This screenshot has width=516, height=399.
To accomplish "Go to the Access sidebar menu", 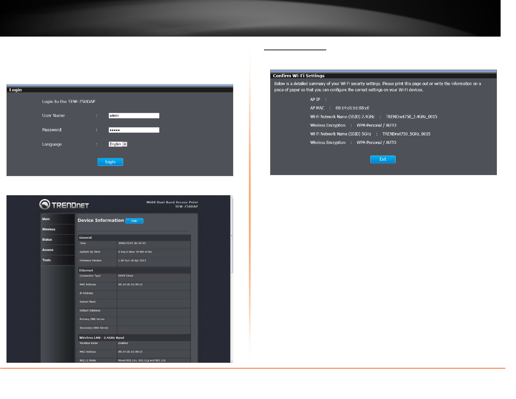I will click(57, 250).
